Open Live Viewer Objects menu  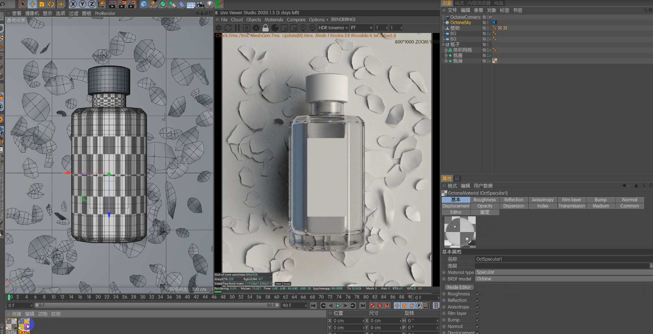point(254,20)
